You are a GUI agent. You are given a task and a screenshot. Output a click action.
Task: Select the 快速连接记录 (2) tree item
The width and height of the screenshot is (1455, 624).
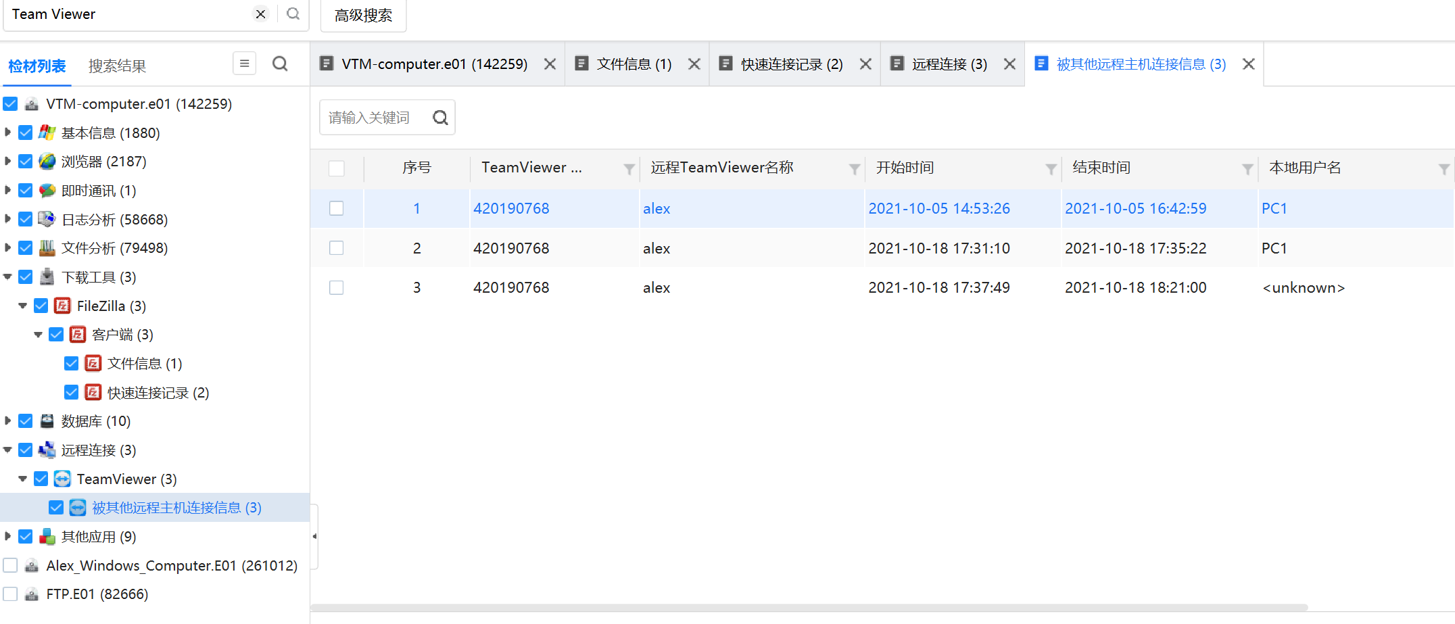pos(158,393)
